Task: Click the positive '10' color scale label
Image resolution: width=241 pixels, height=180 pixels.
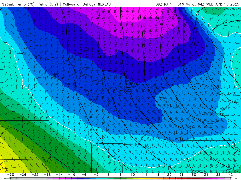Action: [133, 175]
